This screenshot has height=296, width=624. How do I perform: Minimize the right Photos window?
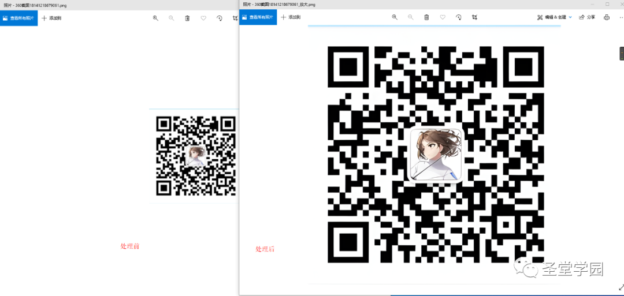click(x=593, y=4)
